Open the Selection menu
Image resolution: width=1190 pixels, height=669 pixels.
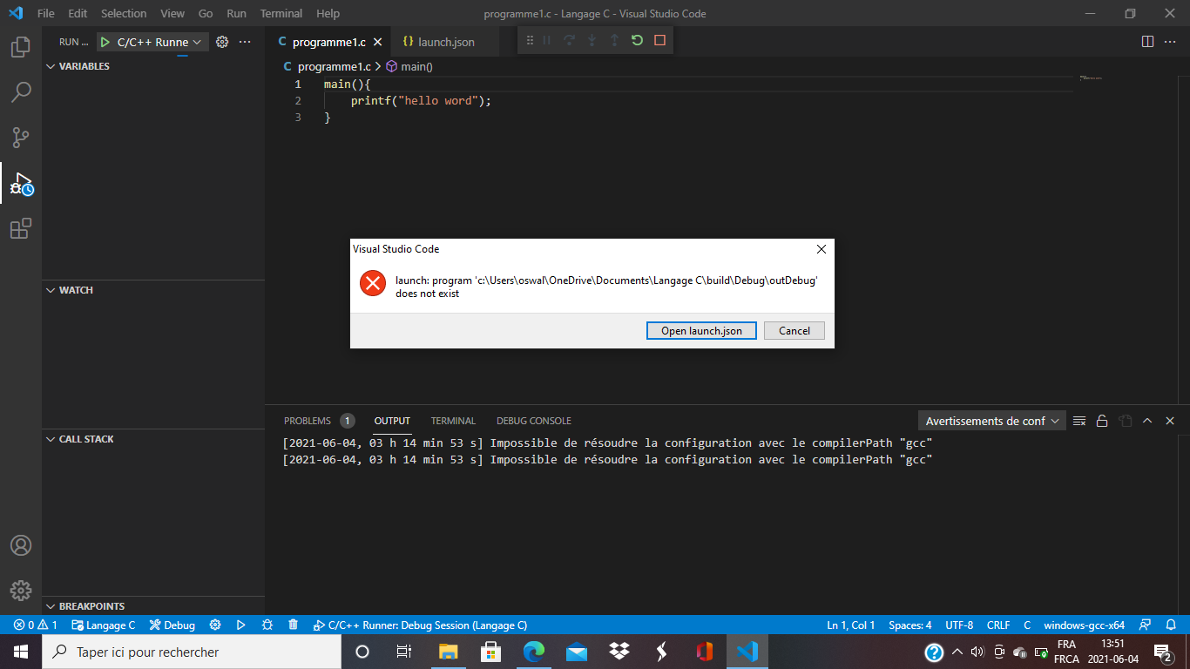click(124, 14)
